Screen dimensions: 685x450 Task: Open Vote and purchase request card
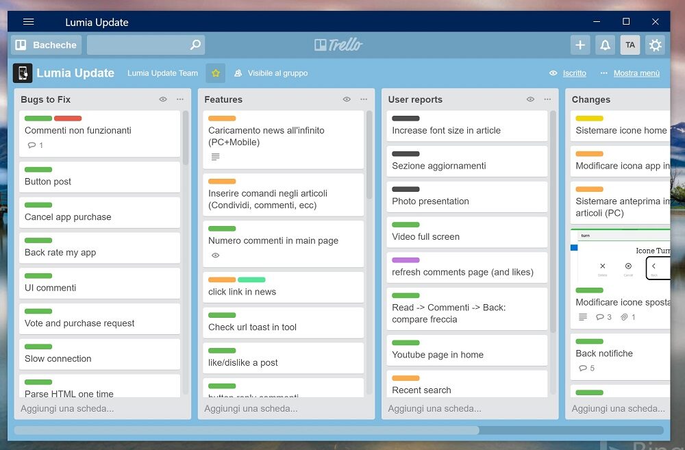[99, 318]
